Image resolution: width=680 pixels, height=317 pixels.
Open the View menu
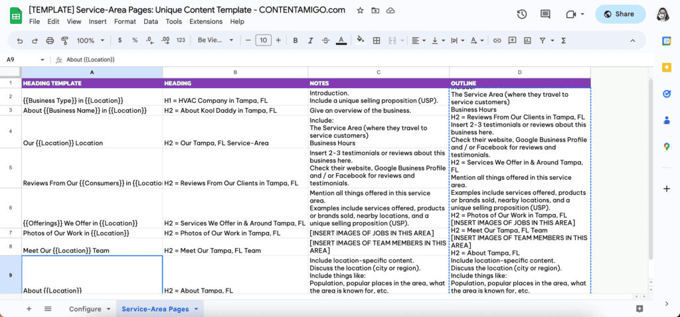74,22
